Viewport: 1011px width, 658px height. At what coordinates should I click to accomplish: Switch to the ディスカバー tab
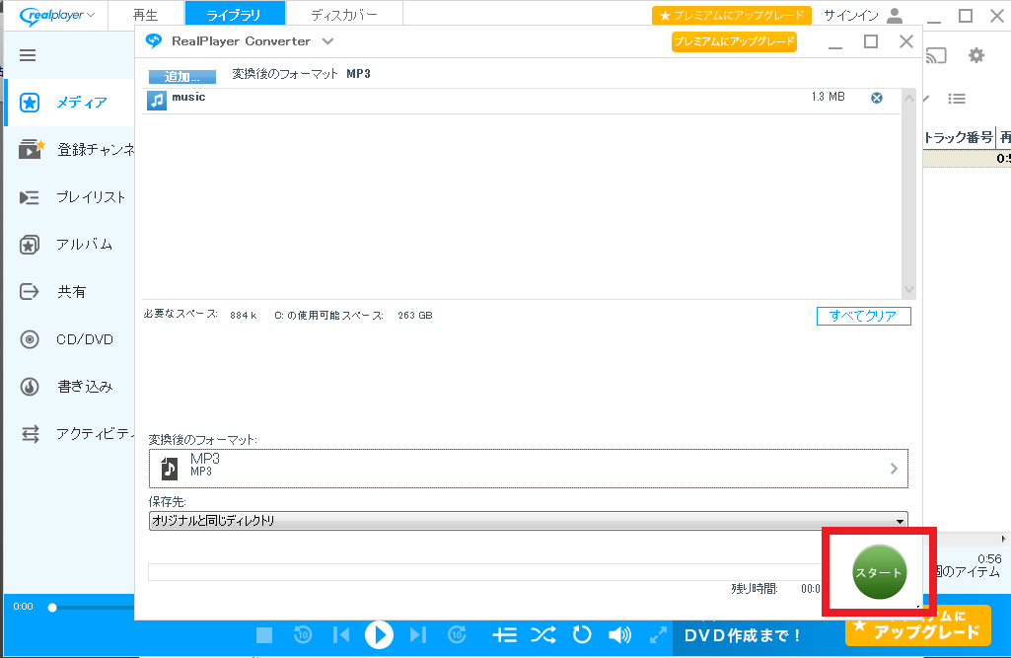344,15
